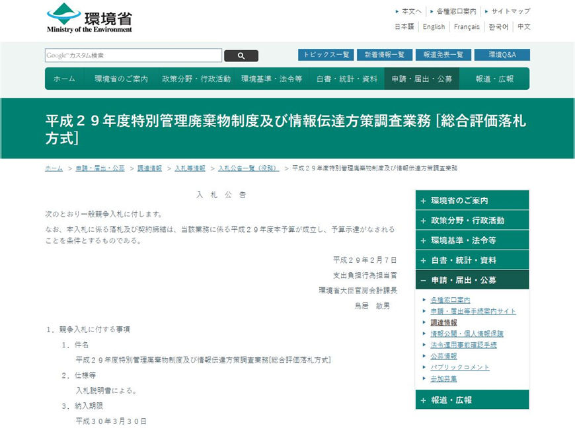This screenshot has height=428, width=575.
Task: Click 入札公告一覧(役務) breadcrumb link
Action: pyautogui.click(x=248, y=168)
